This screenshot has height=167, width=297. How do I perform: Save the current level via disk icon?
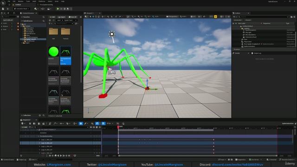coord(3,9)
